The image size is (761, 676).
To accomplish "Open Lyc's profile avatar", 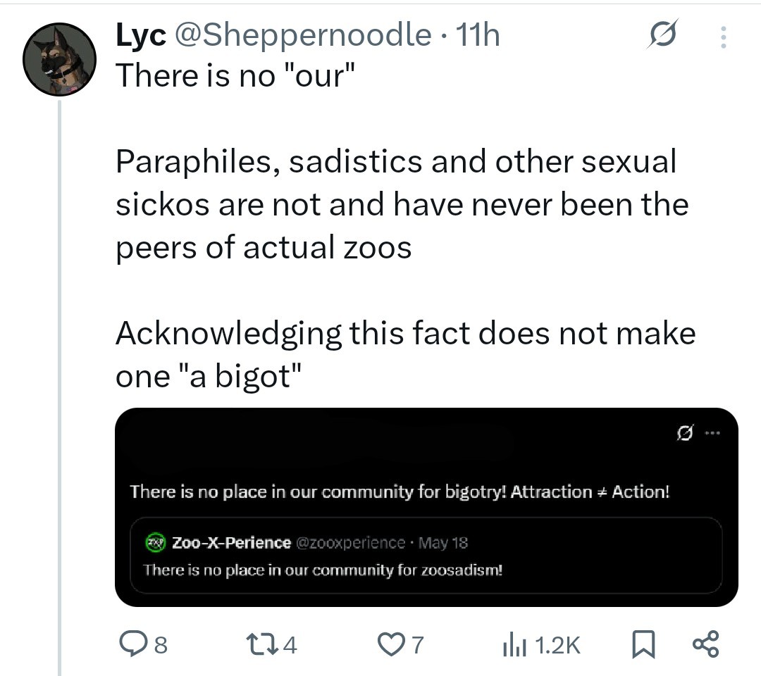I will pyautogui.click(x=59, y=59).
